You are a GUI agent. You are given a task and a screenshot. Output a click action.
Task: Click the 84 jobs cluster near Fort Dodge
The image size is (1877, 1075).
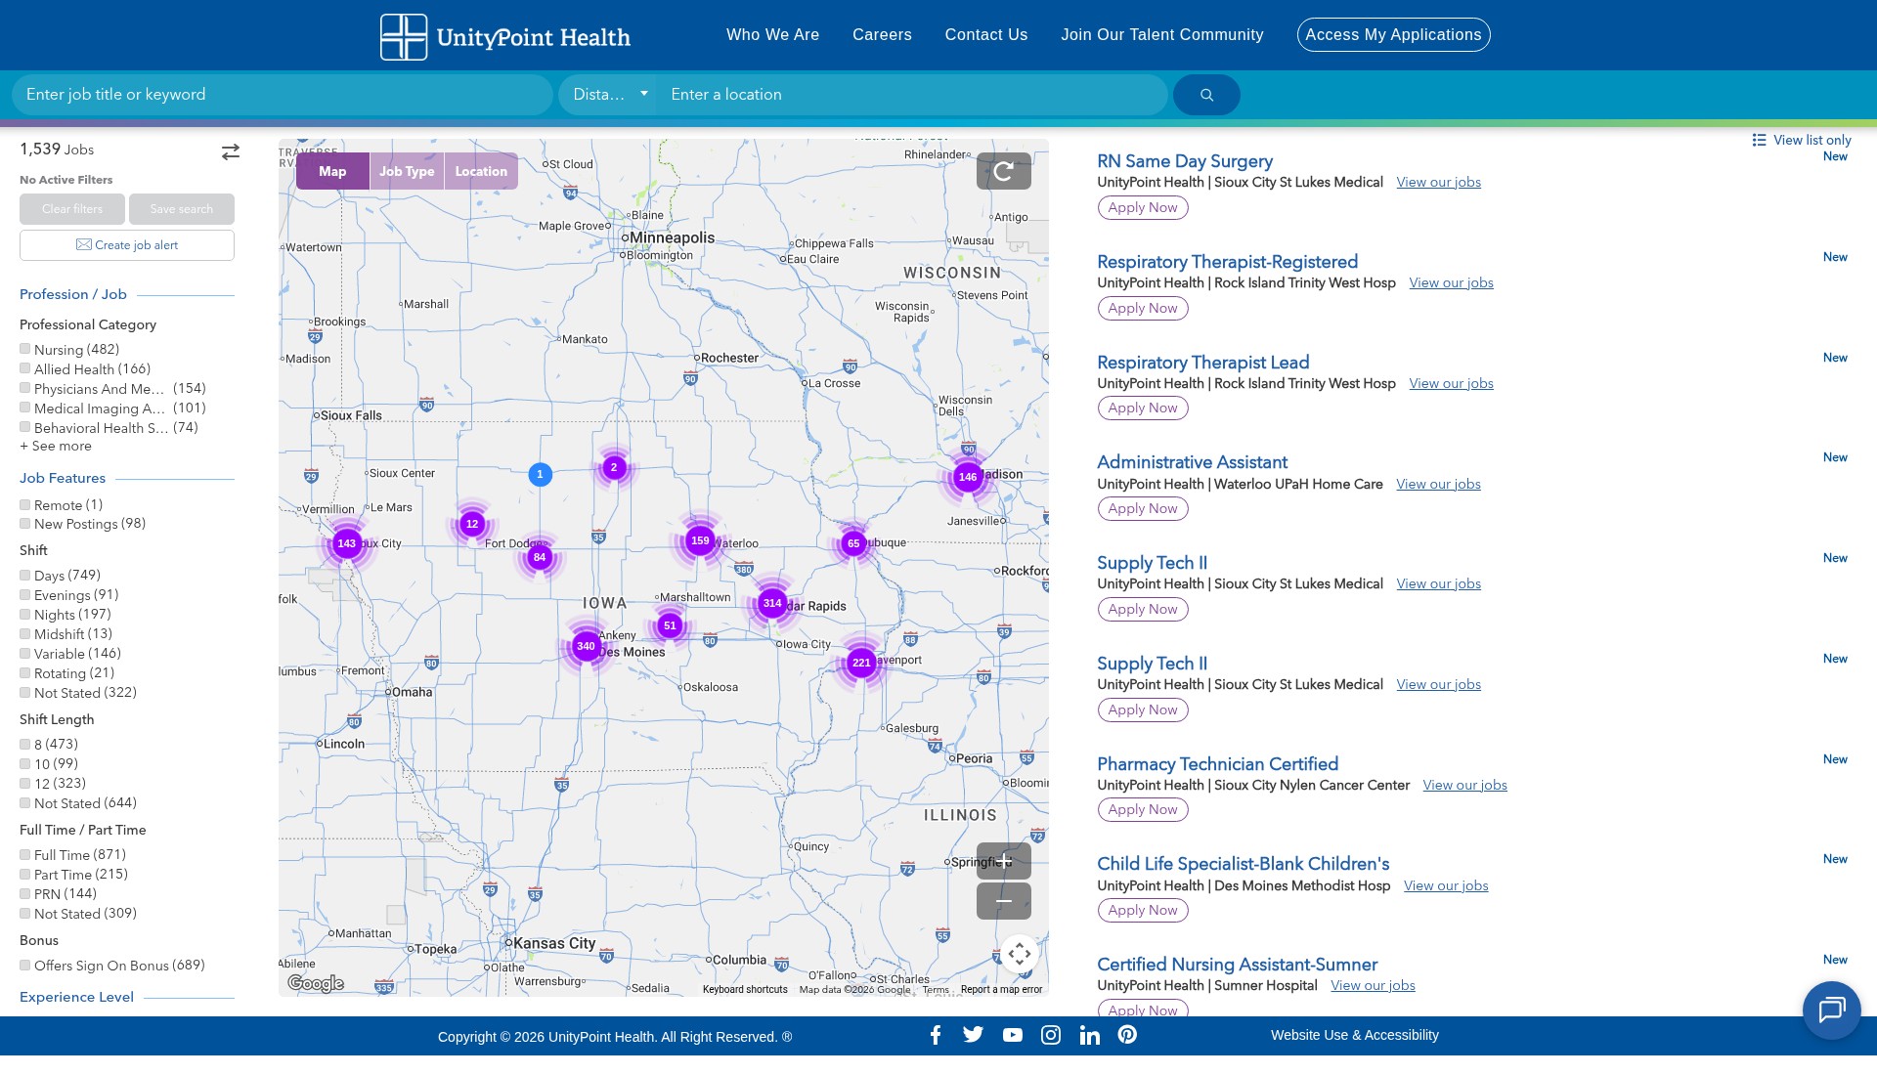[x=540, y=557]
